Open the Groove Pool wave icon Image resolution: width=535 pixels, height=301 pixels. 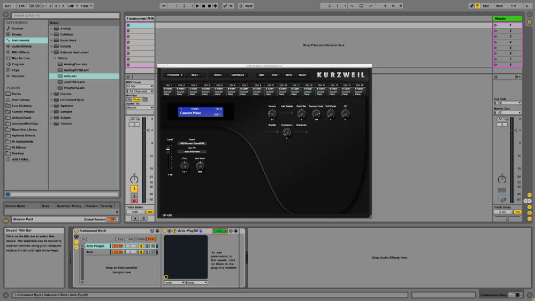6,220
